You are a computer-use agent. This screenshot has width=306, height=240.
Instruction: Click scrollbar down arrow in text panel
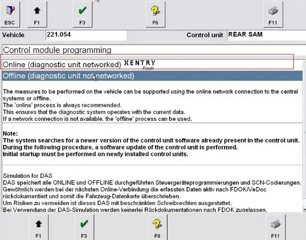(304, 209)
